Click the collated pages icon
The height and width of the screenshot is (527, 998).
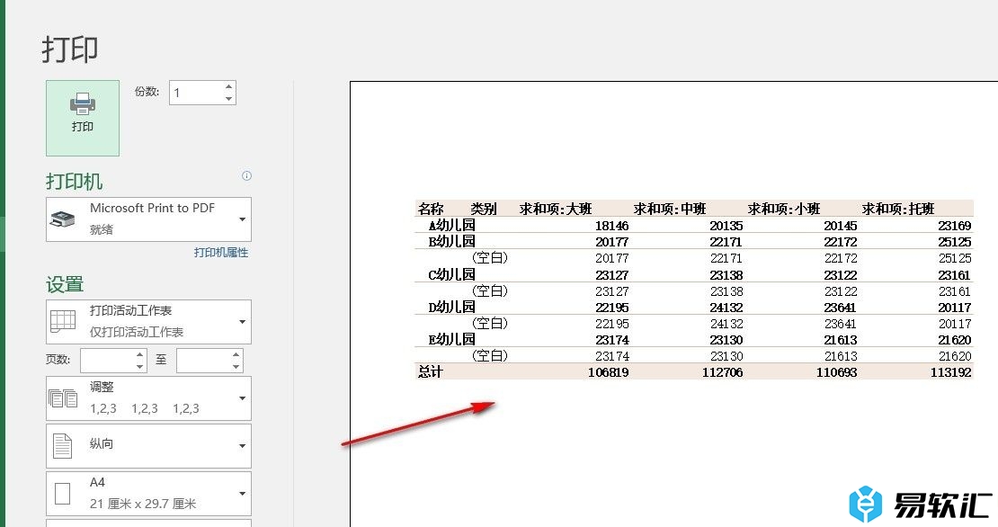pos(63,398)
